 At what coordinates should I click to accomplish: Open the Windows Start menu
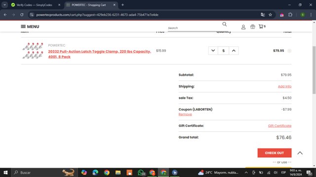point(5,173)
